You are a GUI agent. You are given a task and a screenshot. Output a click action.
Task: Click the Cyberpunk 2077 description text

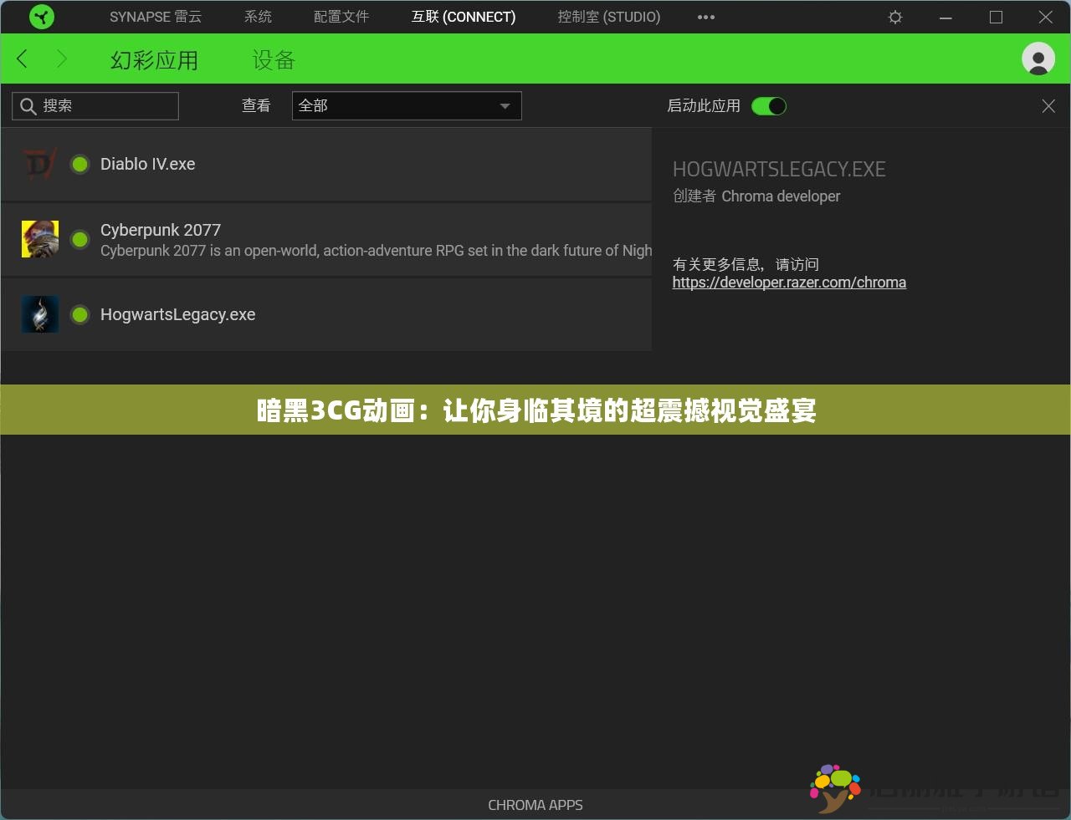tap(376, 251)
